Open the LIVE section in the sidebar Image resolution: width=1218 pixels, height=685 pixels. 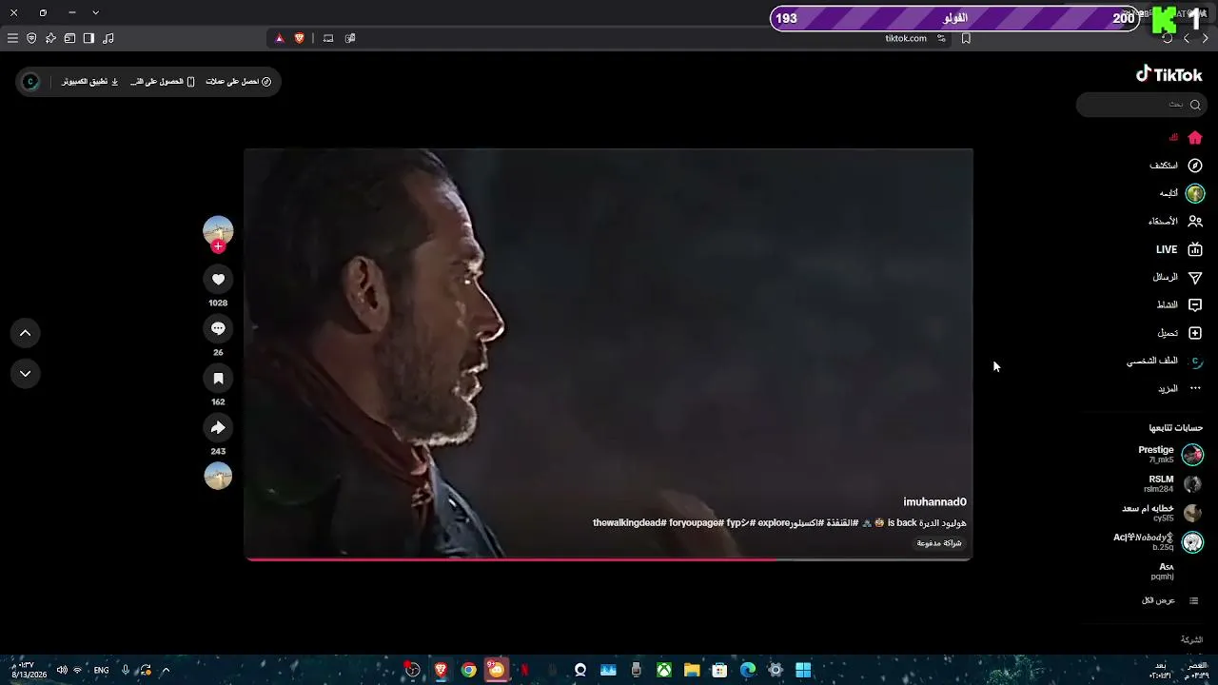[x=1180, y=249]
